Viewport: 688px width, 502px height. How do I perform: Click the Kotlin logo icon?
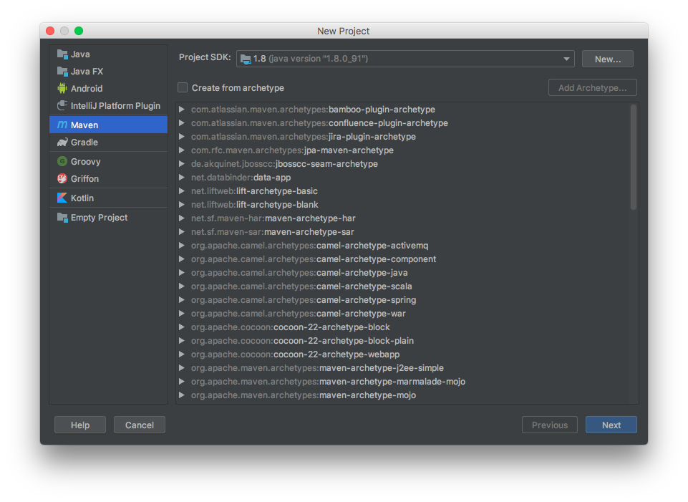coord(62,198)
